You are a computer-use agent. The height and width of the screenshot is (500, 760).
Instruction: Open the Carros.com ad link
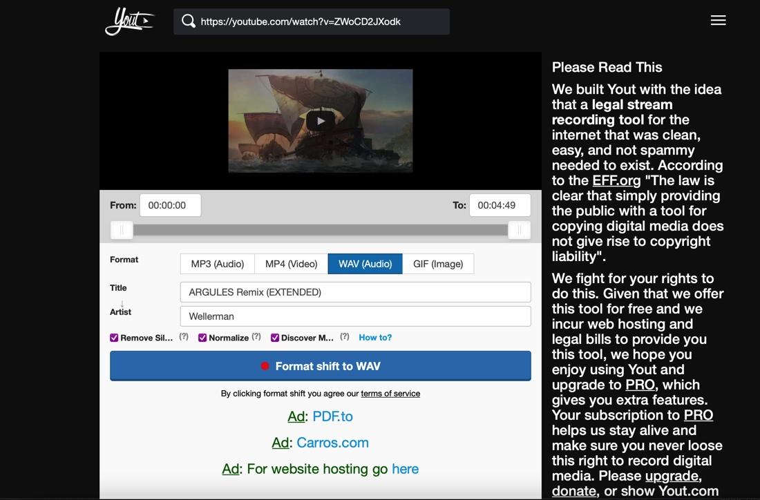(332, 443)
